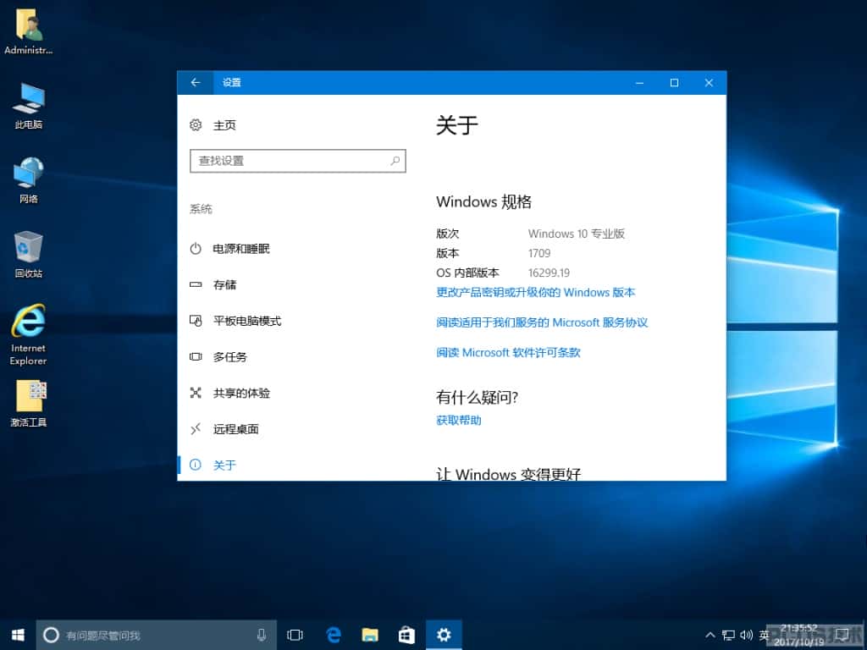Click the 1709 version value
The width and height of the screenshot is (867, 650).
pyautogui.click(x=539, y=253)
